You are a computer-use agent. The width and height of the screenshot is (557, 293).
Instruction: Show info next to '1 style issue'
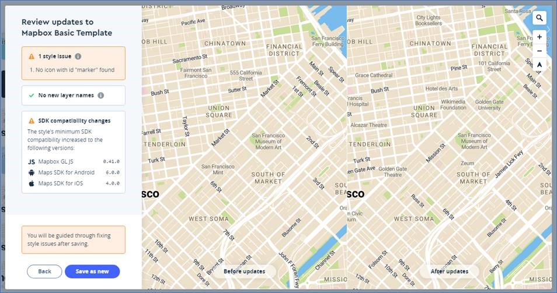click(78, 57)
